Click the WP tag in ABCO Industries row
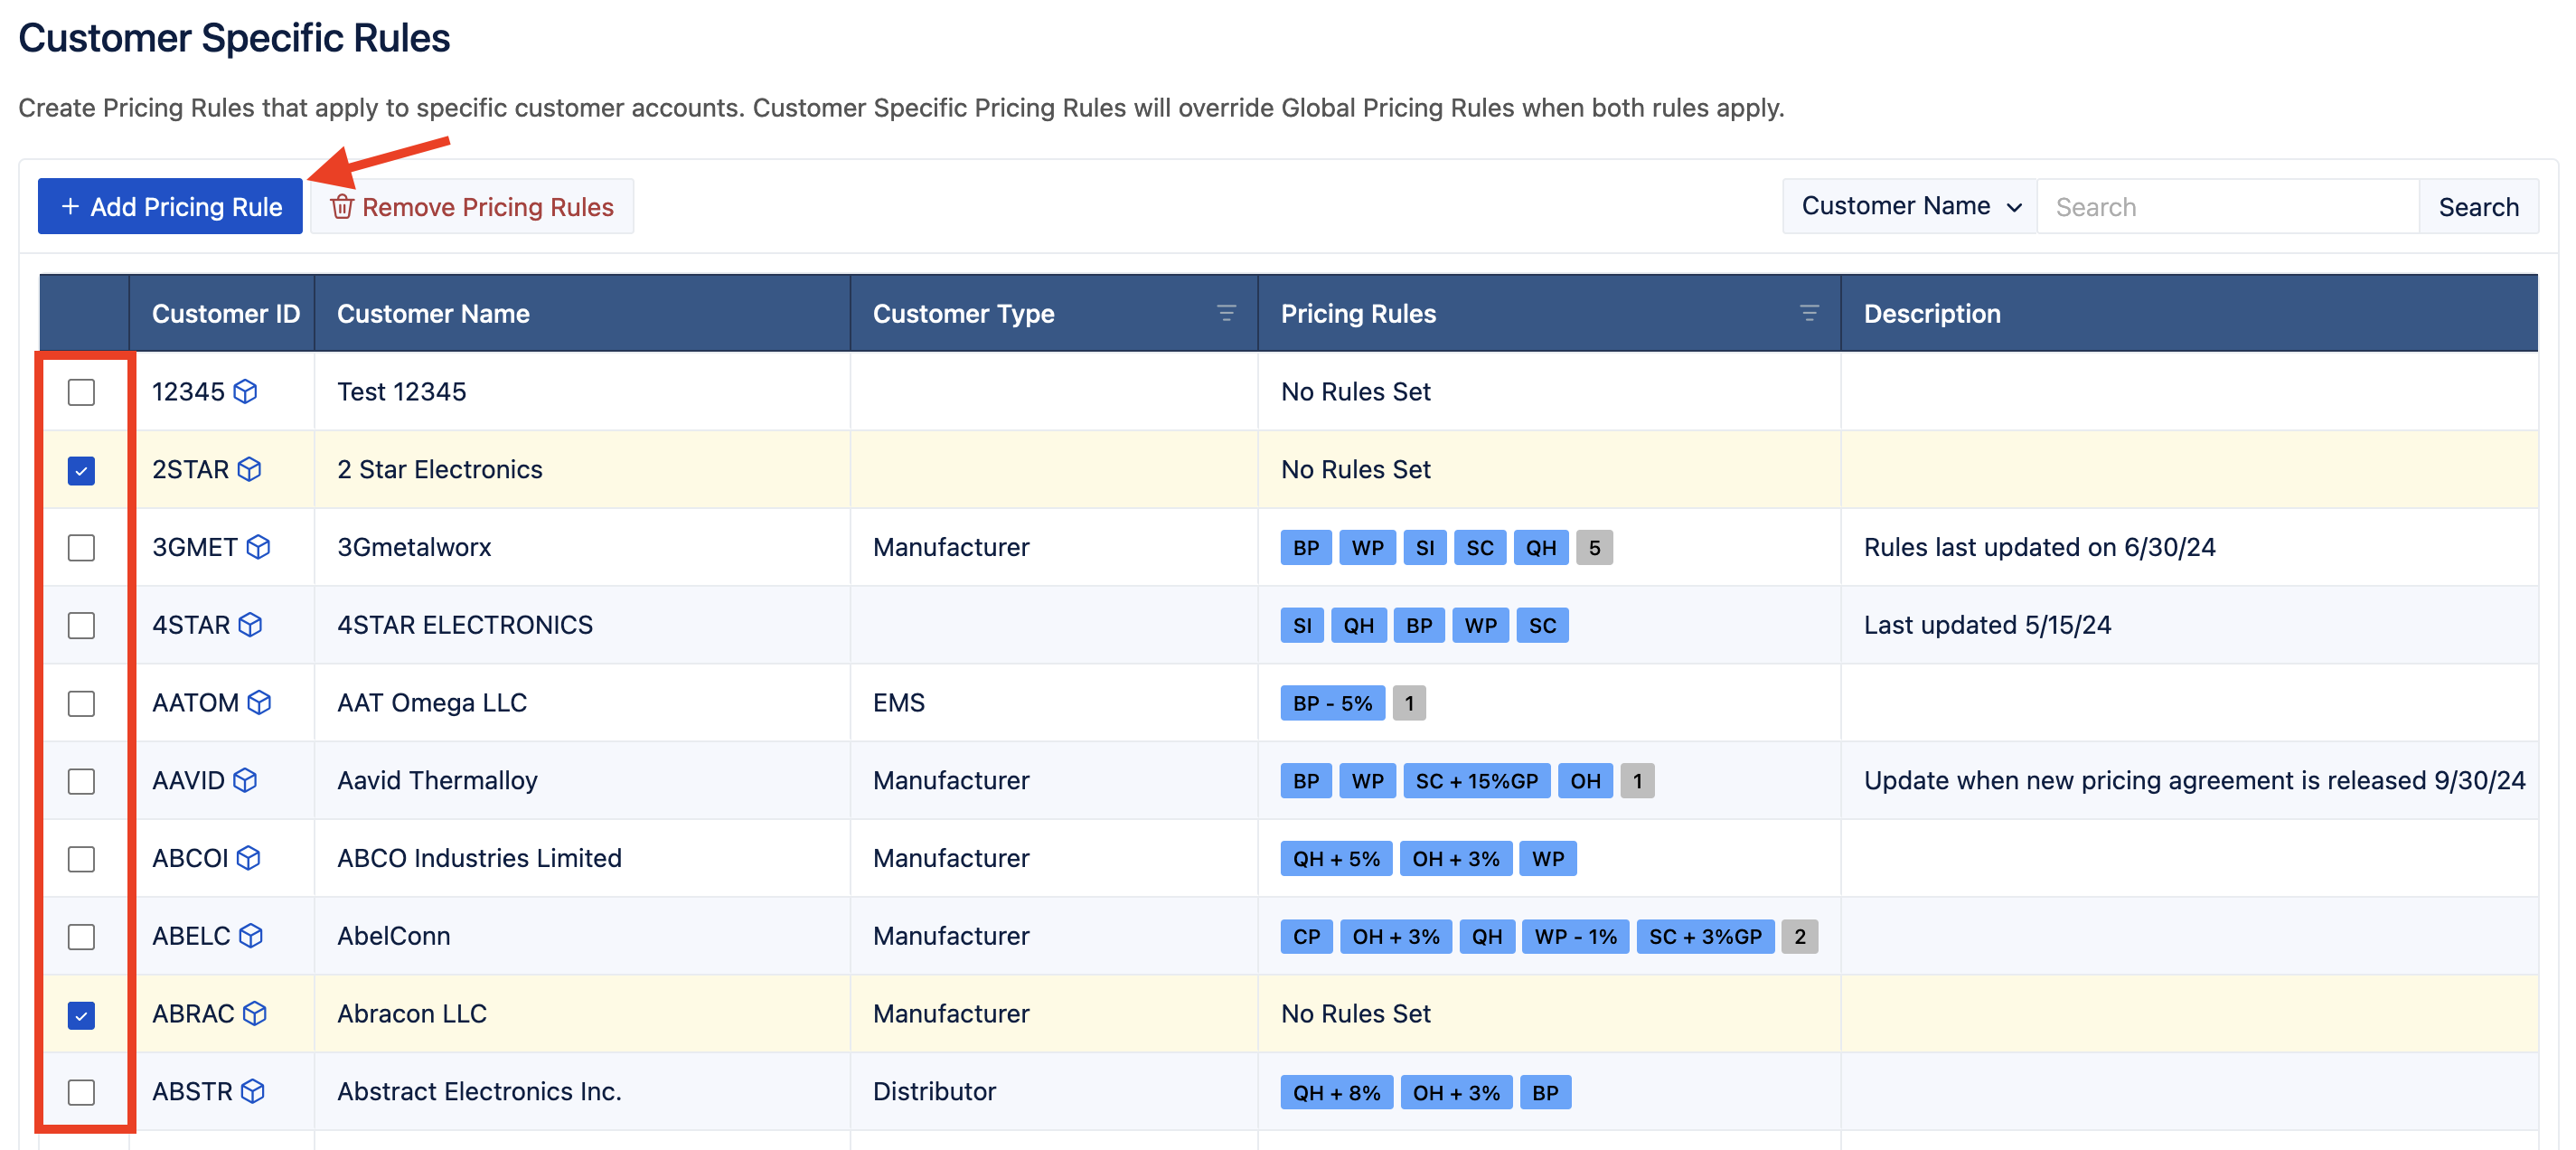 [x=1548, y=859]
